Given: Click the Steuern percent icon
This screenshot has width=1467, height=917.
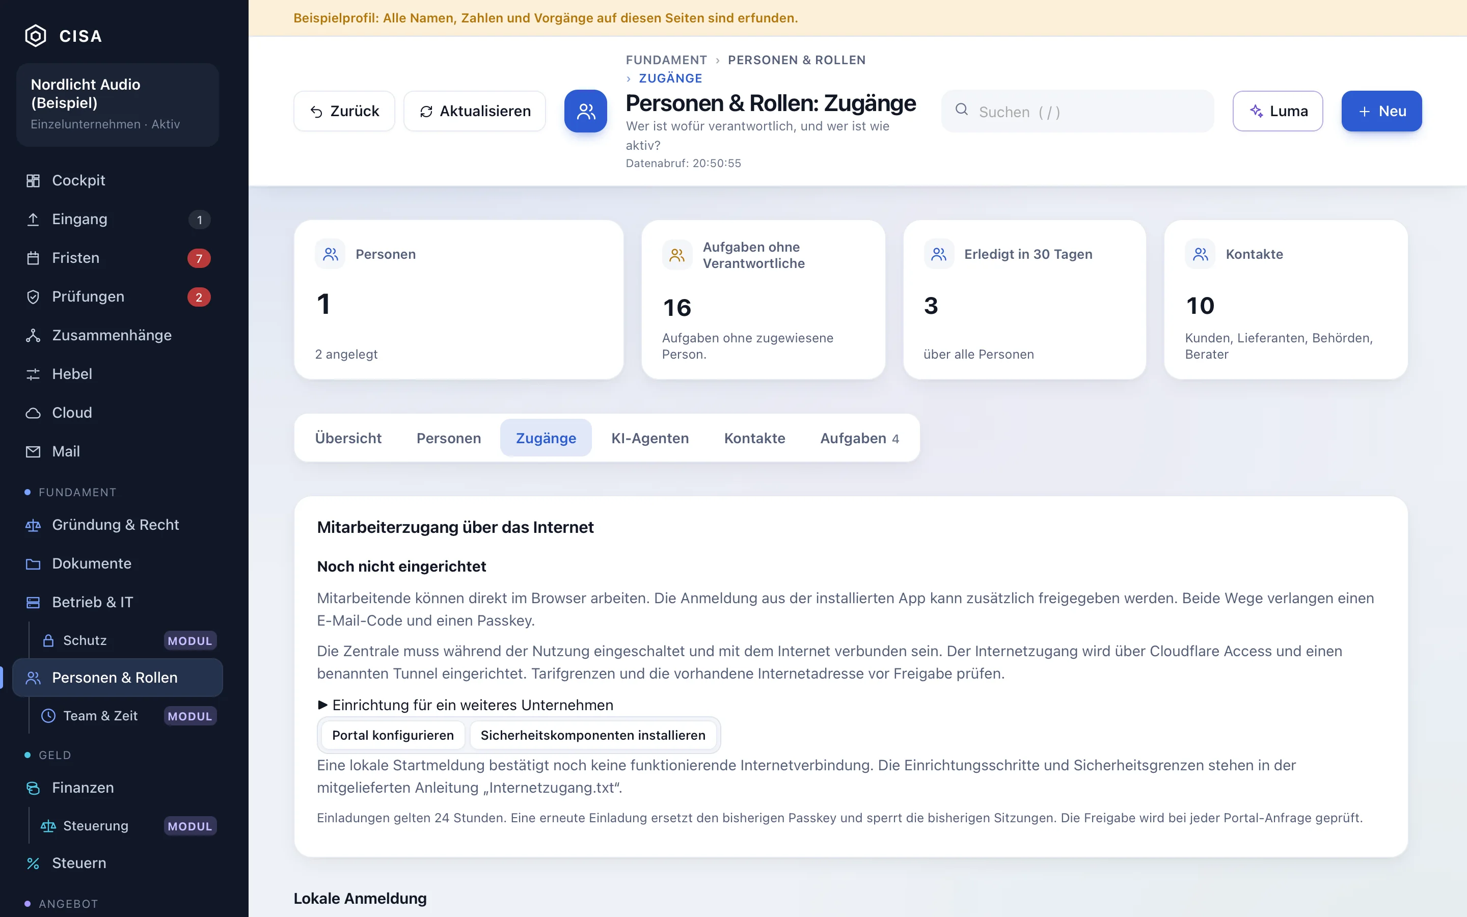Looking at the screenshot, I should [33, 863].
